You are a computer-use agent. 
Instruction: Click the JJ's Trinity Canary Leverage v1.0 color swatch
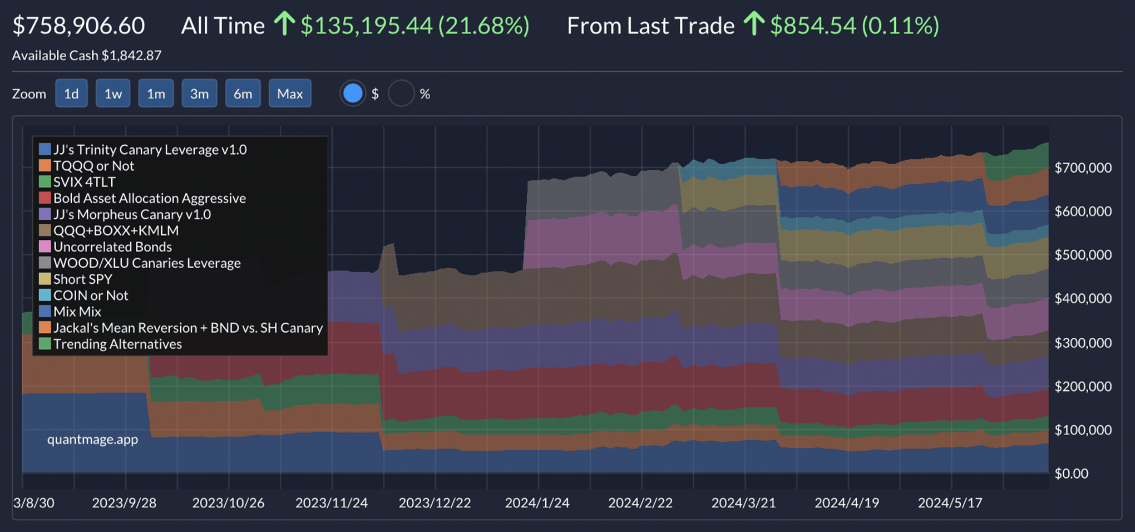(45, 150)
